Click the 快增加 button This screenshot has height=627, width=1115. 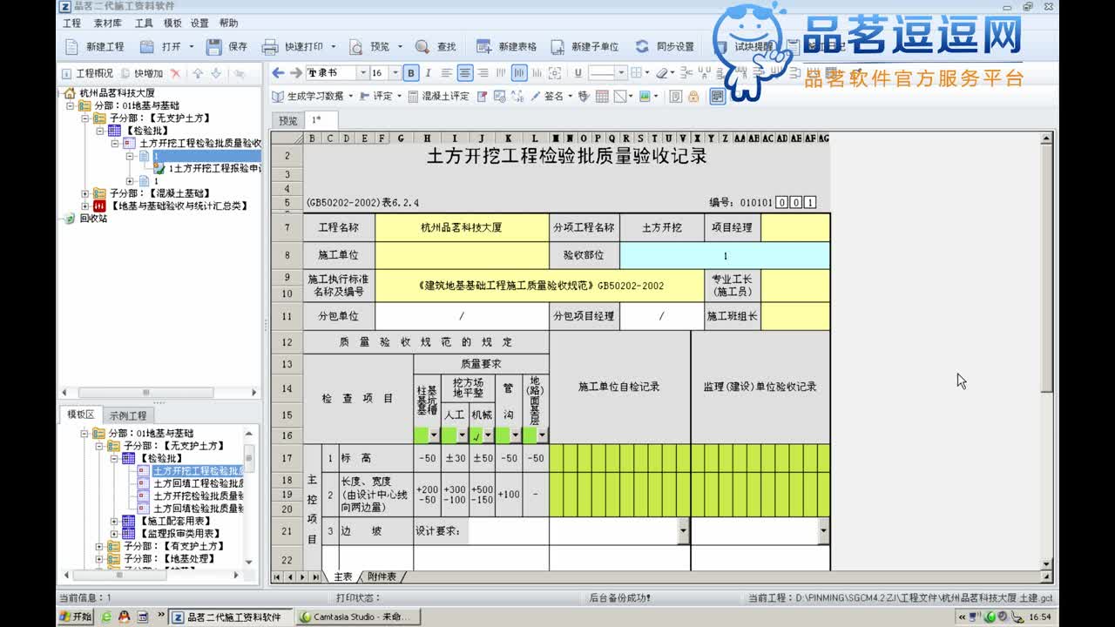142,74
